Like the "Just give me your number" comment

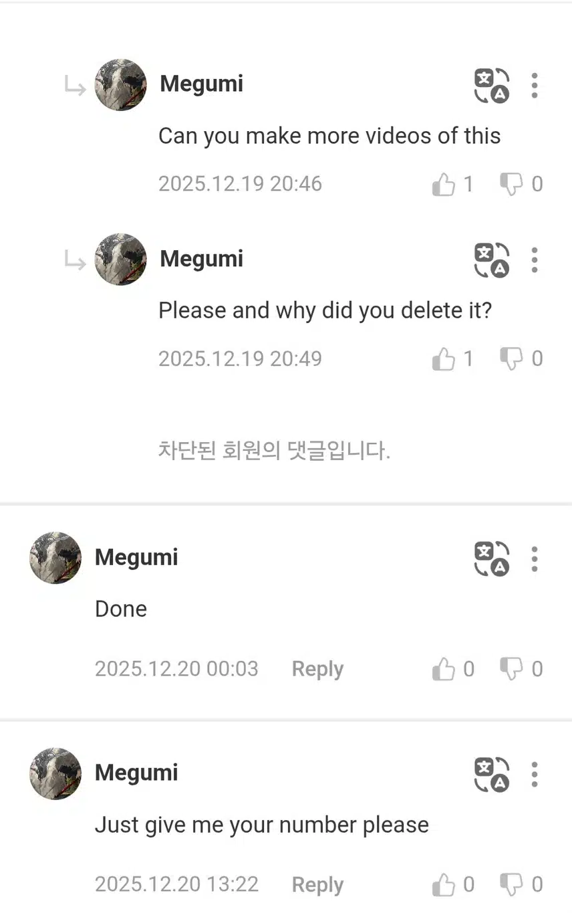[444, 885]
